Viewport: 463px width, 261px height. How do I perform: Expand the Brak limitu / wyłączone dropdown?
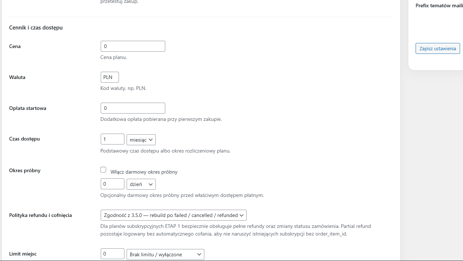pos(165,254)
